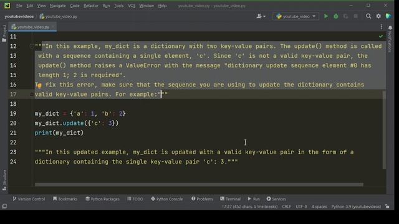399x224 pixels.
Task: Collapse the docstring fold marker on line 12
Action: 31,46
